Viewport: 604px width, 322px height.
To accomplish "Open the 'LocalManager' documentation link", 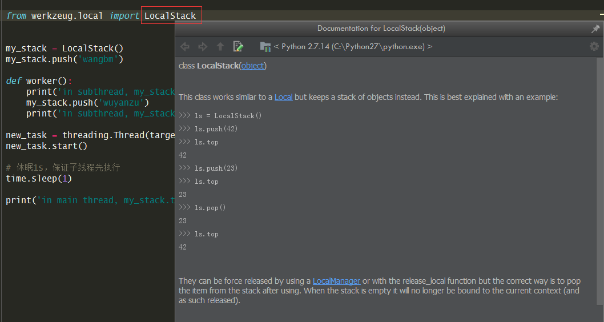I will 336,281.
